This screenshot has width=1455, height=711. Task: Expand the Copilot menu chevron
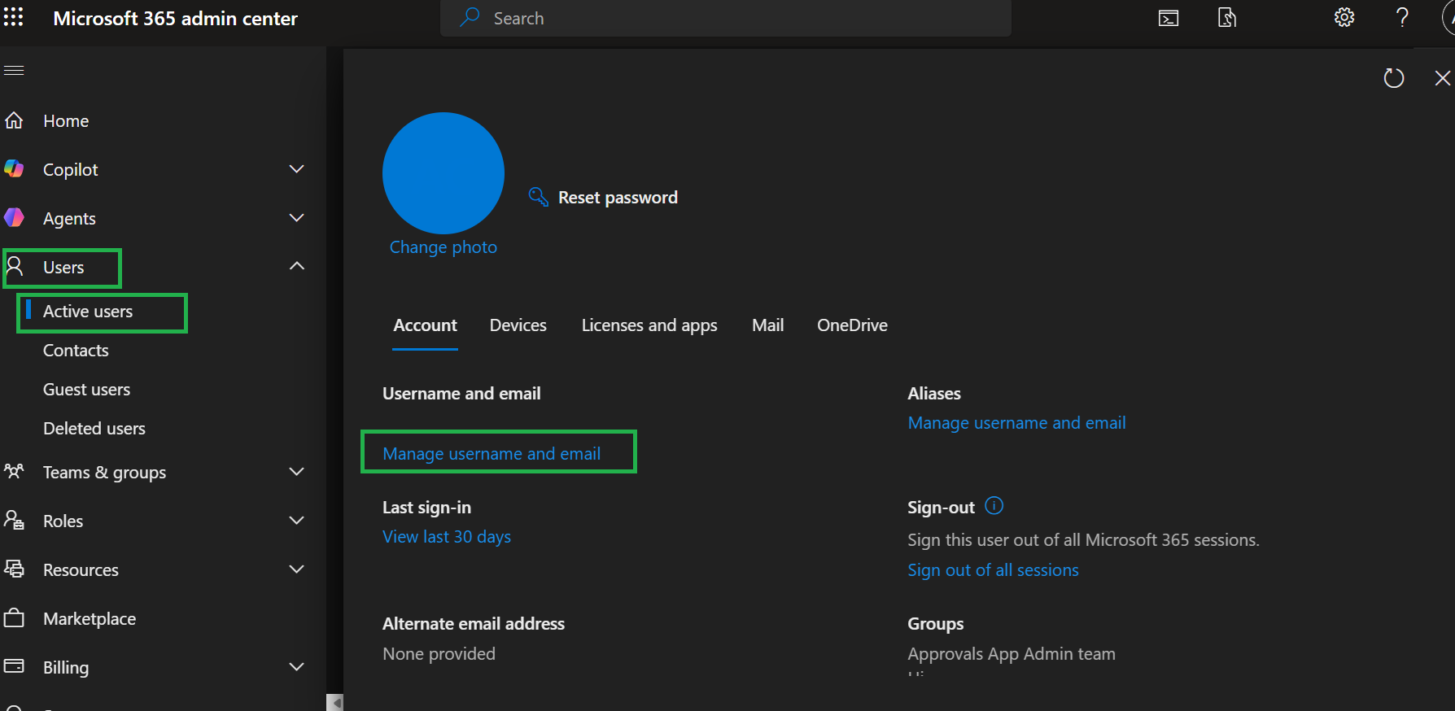(x=297, y=169)
